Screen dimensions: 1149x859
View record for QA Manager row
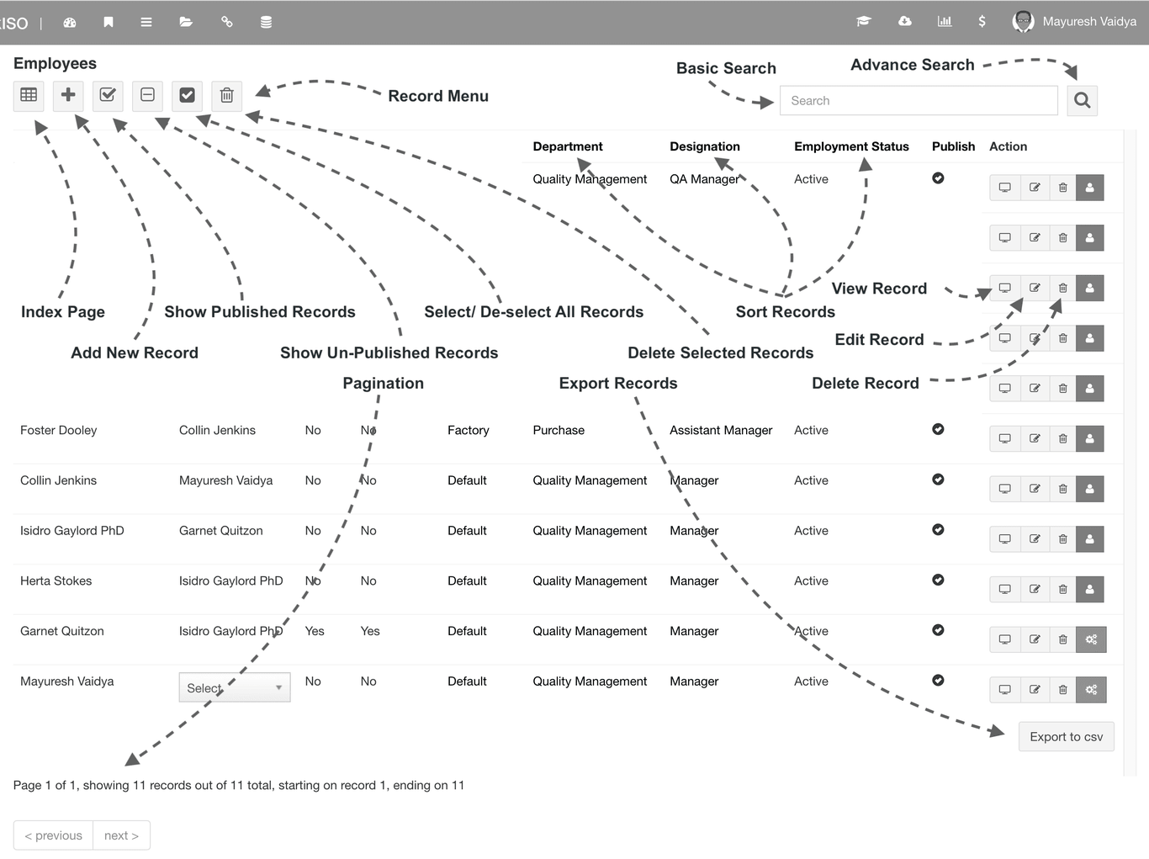(x=1004, y=188)
